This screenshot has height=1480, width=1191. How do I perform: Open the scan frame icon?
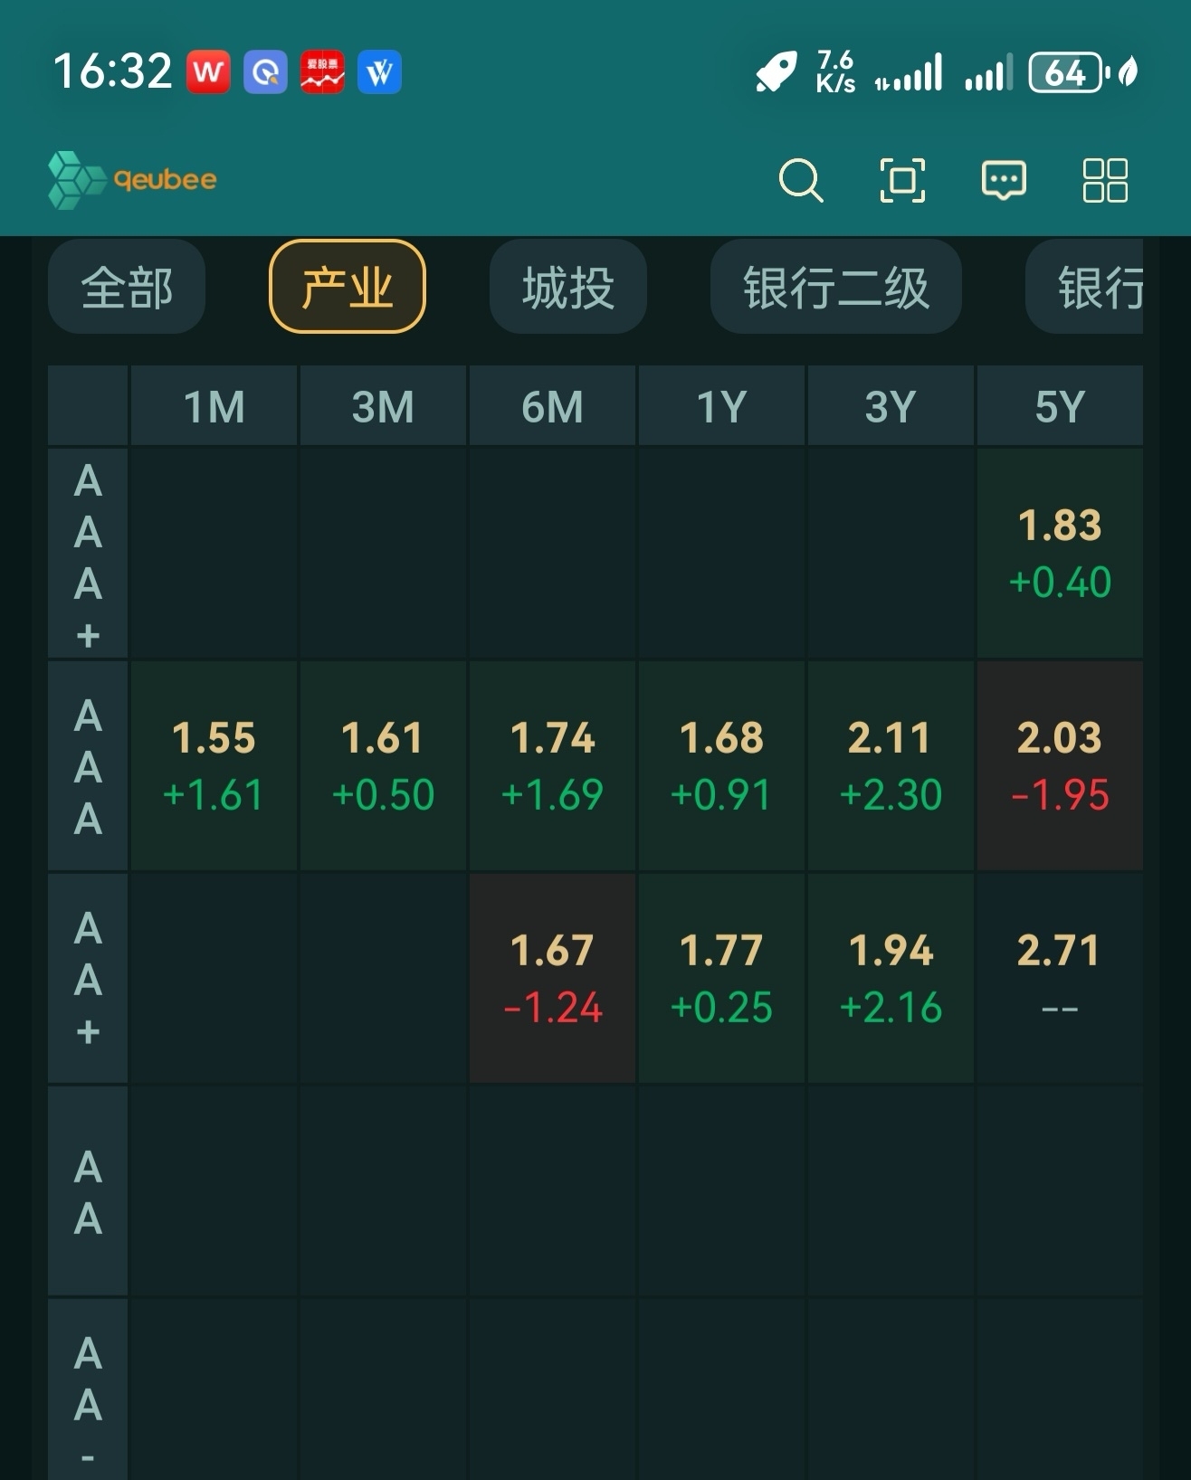click(902, 180)
